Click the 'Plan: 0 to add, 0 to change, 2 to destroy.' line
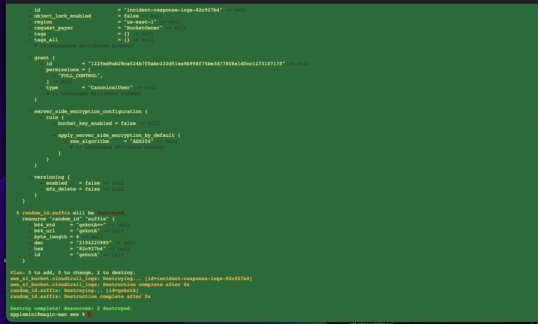This screenshot has height=324, width=538. [73, 272]
